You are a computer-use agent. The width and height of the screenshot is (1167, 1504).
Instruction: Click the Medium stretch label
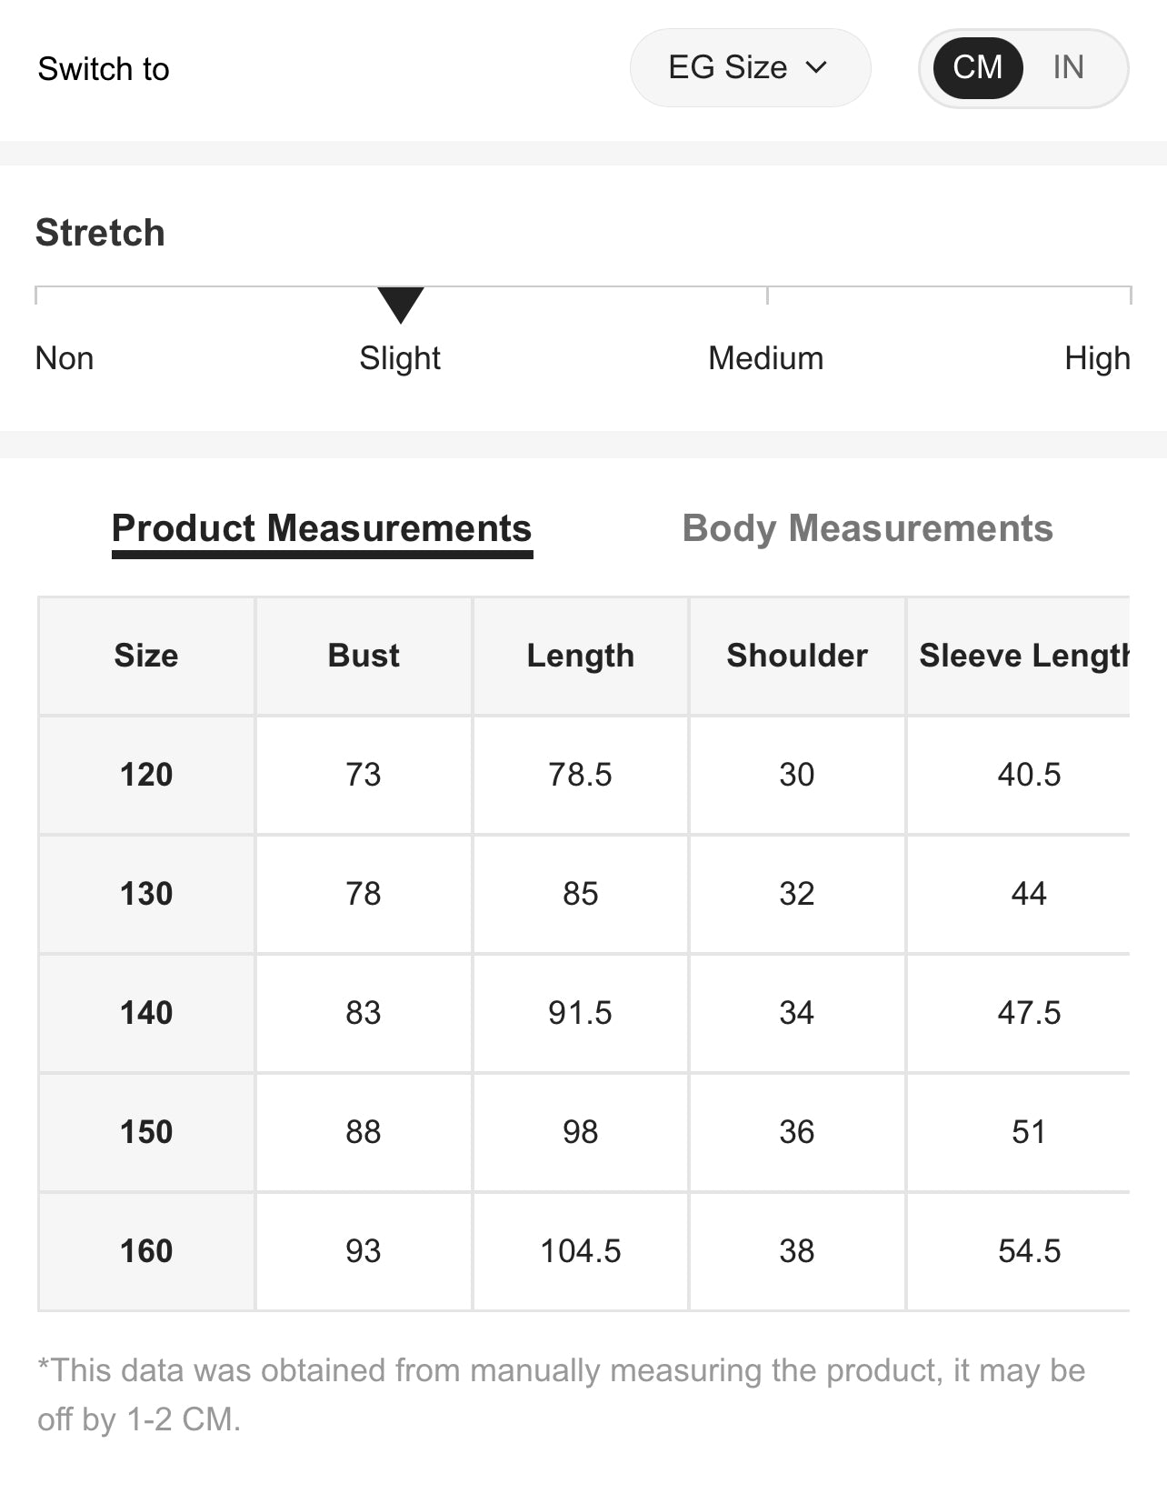click(x=765, y=358)
